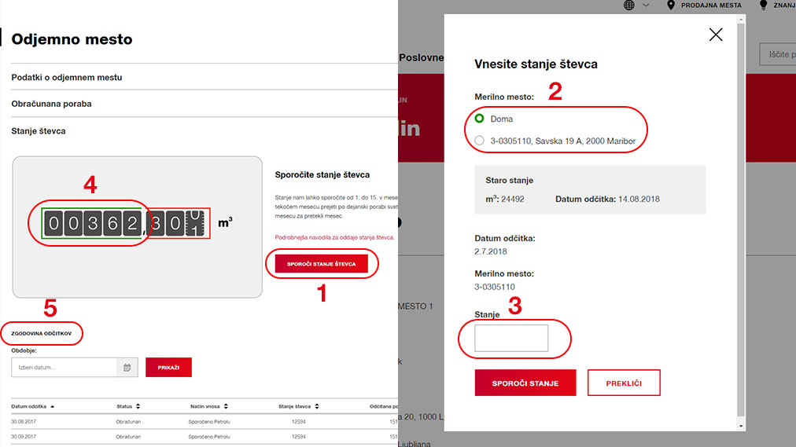Open detailed meter reading instructions link
The width and height of the screenshot is (796, 447).
click(x=334, y=236)
